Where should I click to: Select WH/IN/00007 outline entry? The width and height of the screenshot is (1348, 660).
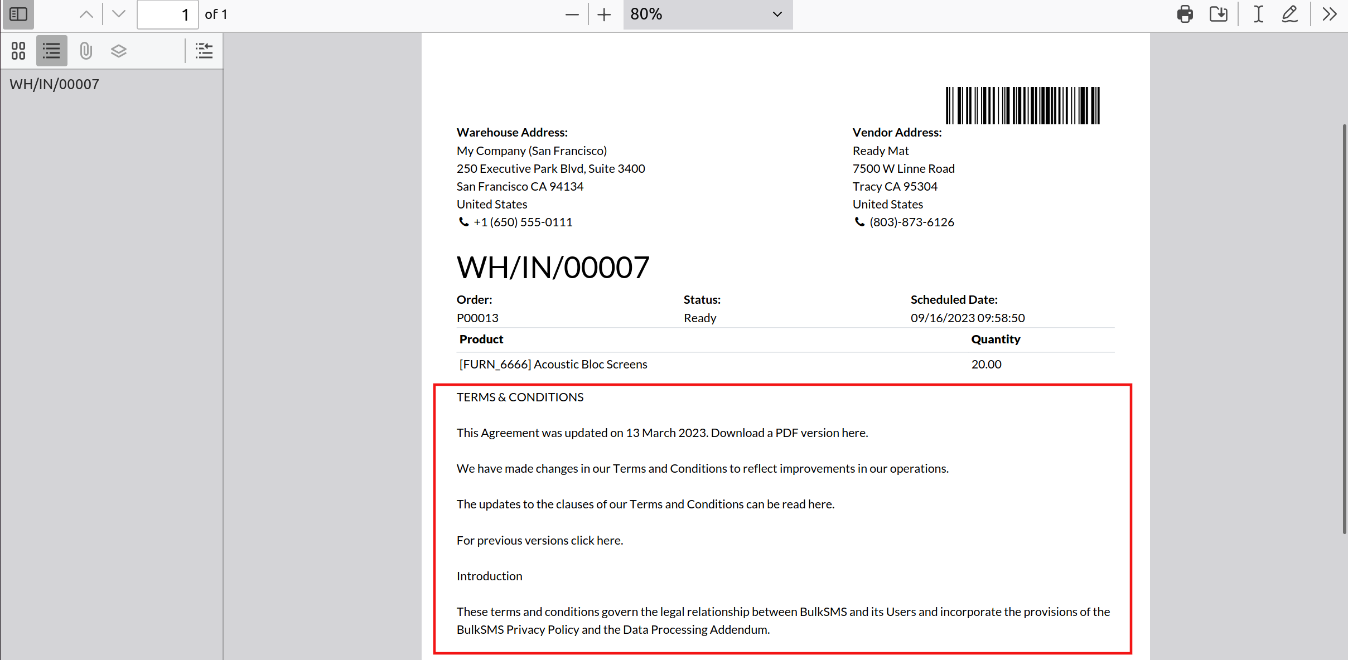tap(54, 84)
